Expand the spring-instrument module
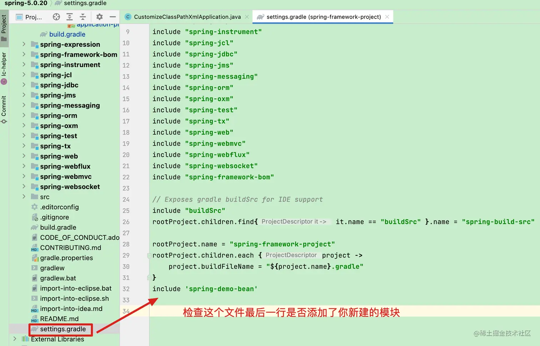This screenshot has width=540, height=346. point(24,65)
